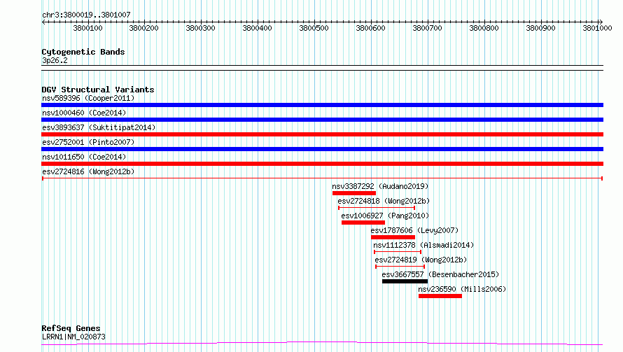Image resolution: width=623 pixels, height=352 pixels.
Task: Select the 3p26.2 band label
Action: pos(55,60)
